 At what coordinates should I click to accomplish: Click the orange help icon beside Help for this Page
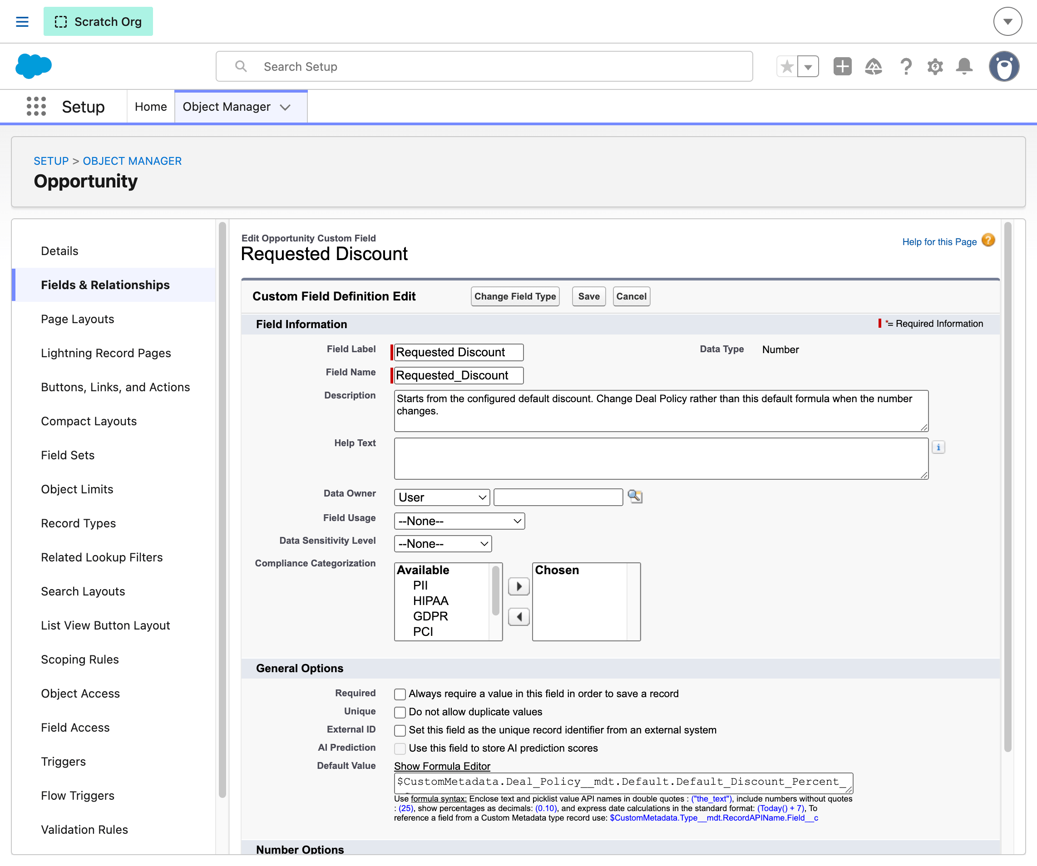988,241
